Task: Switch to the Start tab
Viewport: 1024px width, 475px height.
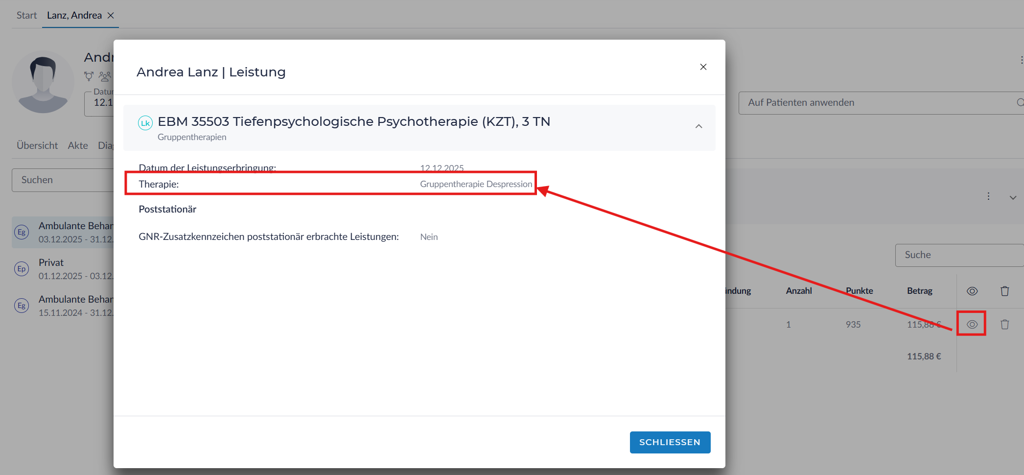Action: coord(26,15)
